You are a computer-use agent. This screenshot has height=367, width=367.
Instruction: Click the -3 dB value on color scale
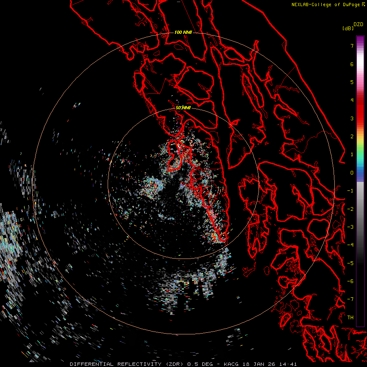[x=350, y=227]
